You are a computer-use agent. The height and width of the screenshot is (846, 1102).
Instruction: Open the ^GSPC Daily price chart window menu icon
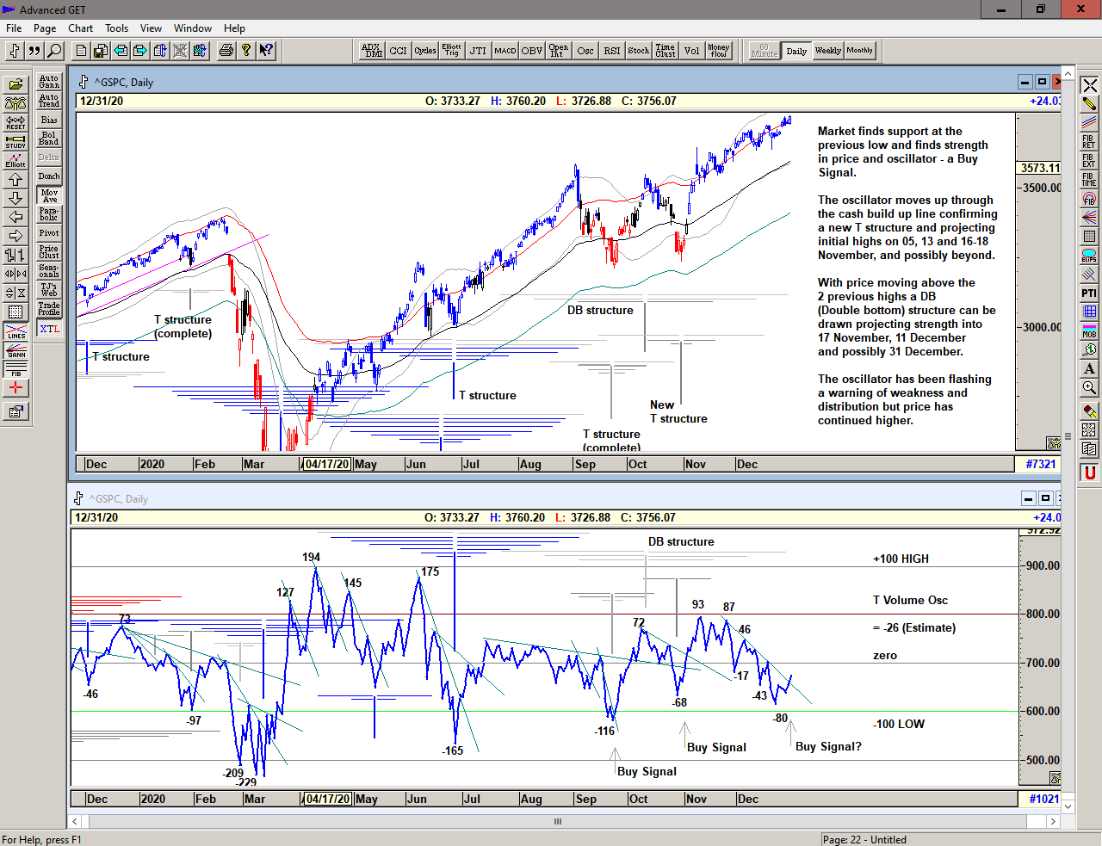coord(84,82)
